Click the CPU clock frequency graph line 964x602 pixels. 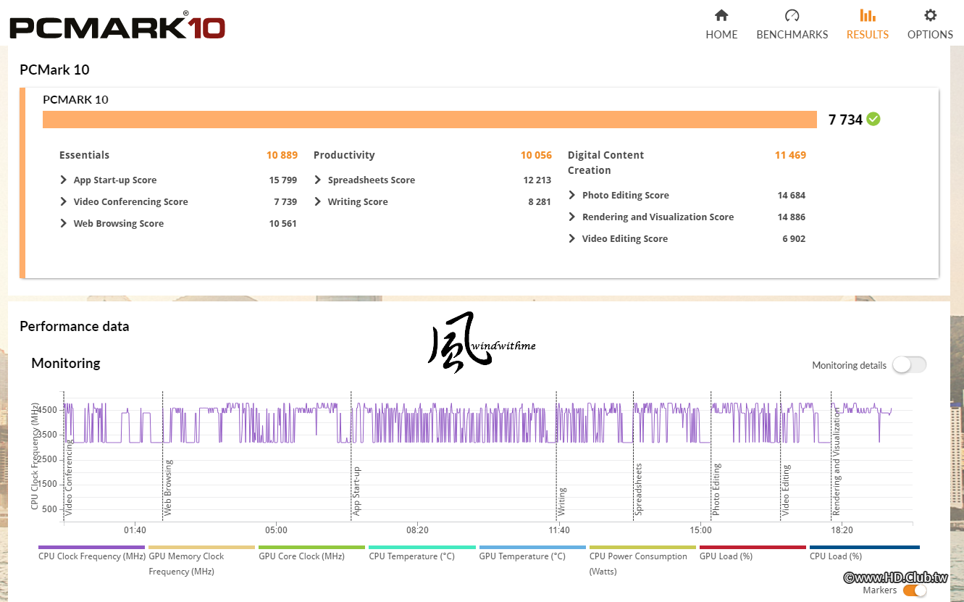pos(478,423)
